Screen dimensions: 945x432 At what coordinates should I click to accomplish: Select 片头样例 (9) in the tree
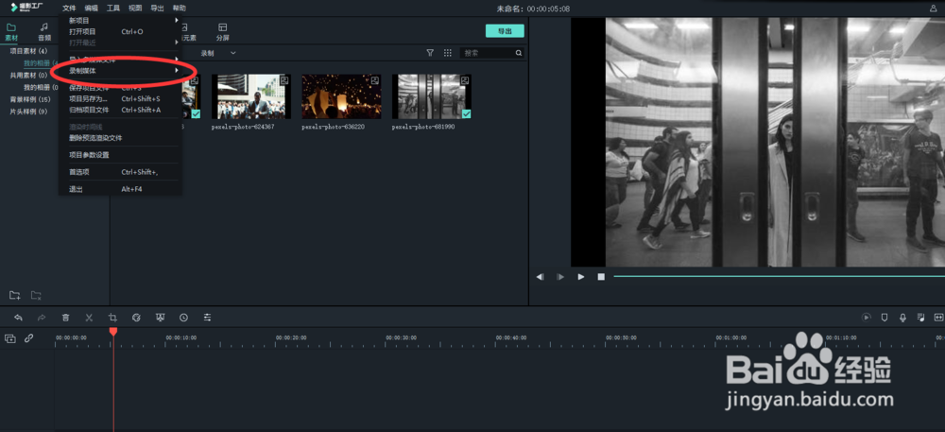[29, 112]
